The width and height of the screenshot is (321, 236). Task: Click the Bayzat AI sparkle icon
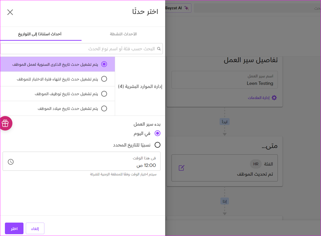point(186,8)
